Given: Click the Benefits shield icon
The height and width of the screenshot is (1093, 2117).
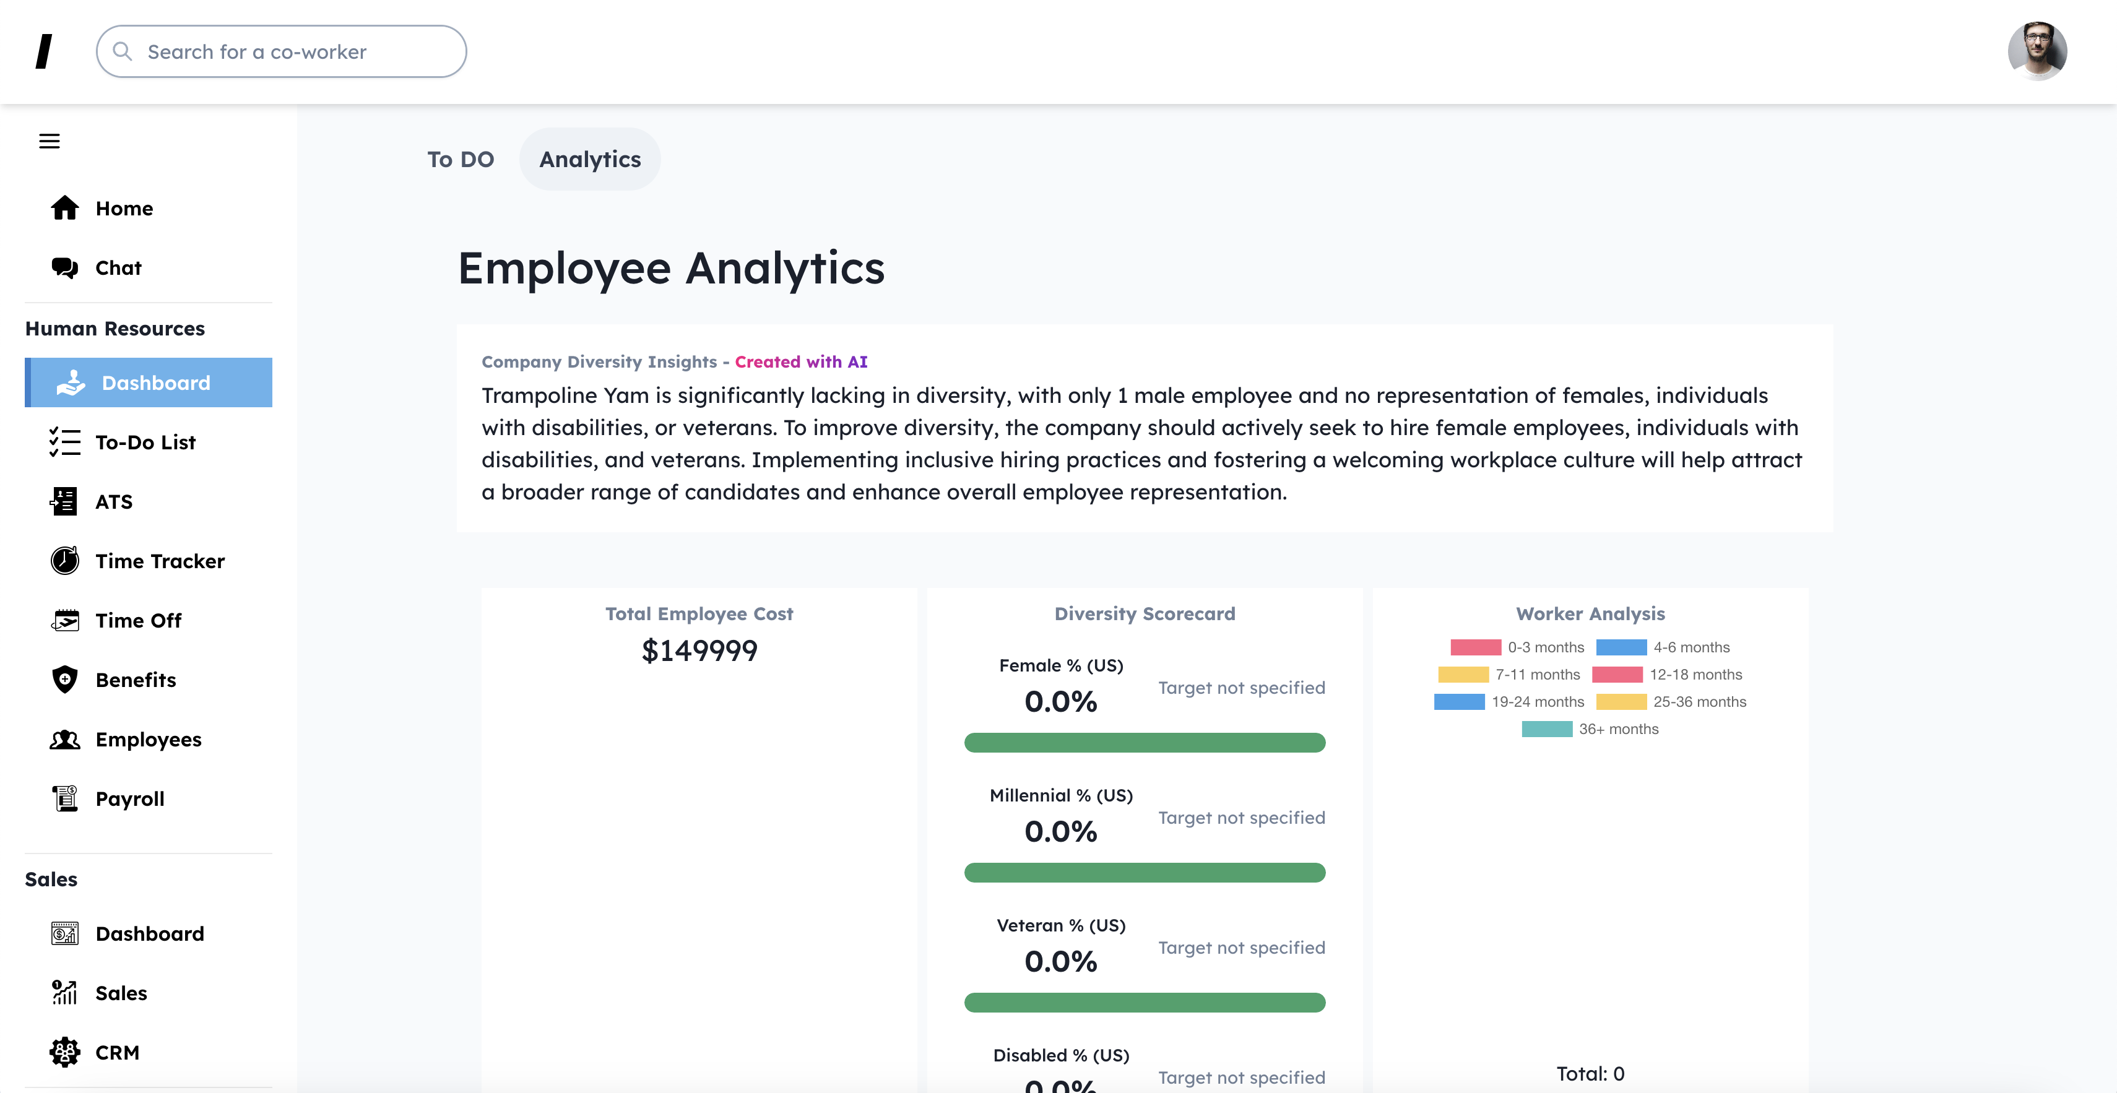Looking at the screenshot, I should point(65,680).
